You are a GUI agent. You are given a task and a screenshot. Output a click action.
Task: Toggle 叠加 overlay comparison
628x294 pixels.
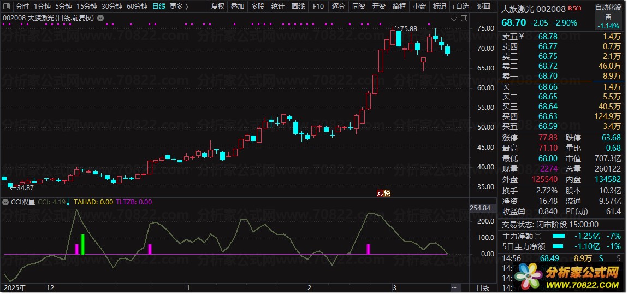(238, 7)
